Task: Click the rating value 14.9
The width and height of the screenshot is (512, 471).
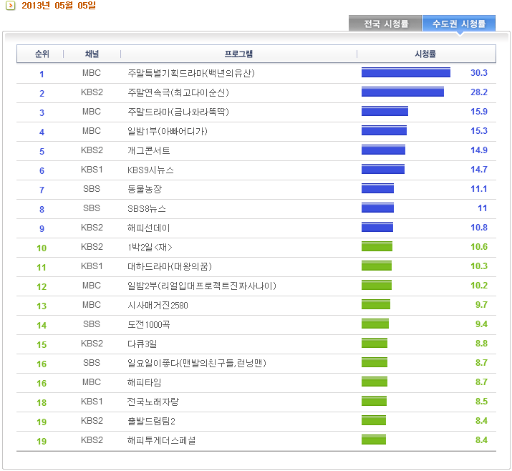Action: (478, 150)
